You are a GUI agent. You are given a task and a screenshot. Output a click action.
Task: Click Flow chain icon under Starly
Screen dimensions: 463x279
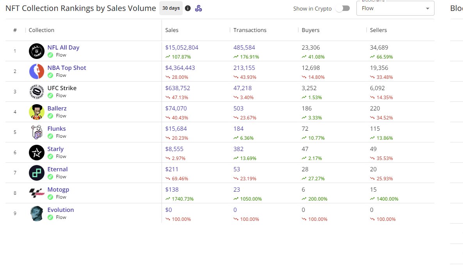[50, 157]
